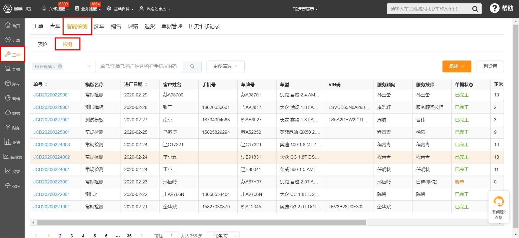This screenshot has width=519, height=238.
Task: Switch to the 历史维修记录 tab
Action: pos(204,26)
